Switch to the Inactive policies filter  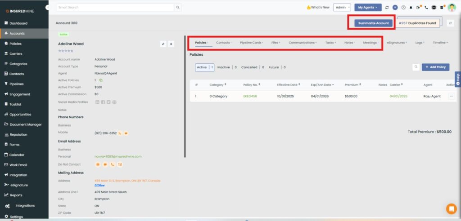pyautogui.click(x=224, y=67)
